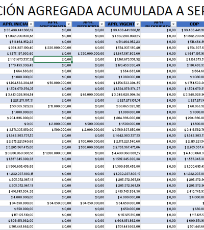
Task: Open the APR. VIGENTE filter dropdown
Action: point(138,25)
